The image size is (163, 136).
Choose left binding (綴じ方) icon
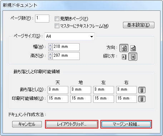pos(124,57)
